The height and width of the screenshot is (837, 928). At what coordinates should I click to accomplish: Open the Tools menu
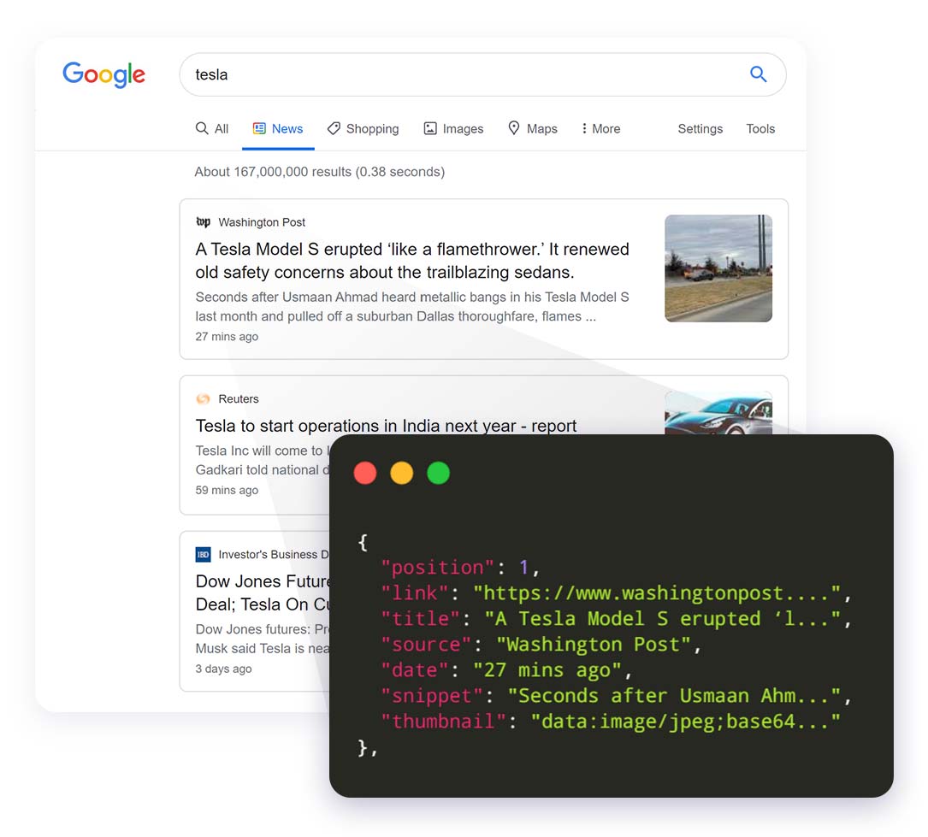tap(760, 129)
